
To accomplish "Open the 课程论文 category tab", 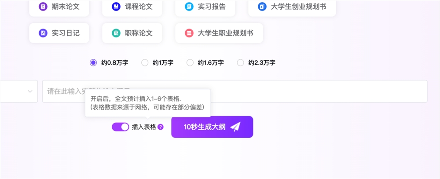I will pos(132,7).
